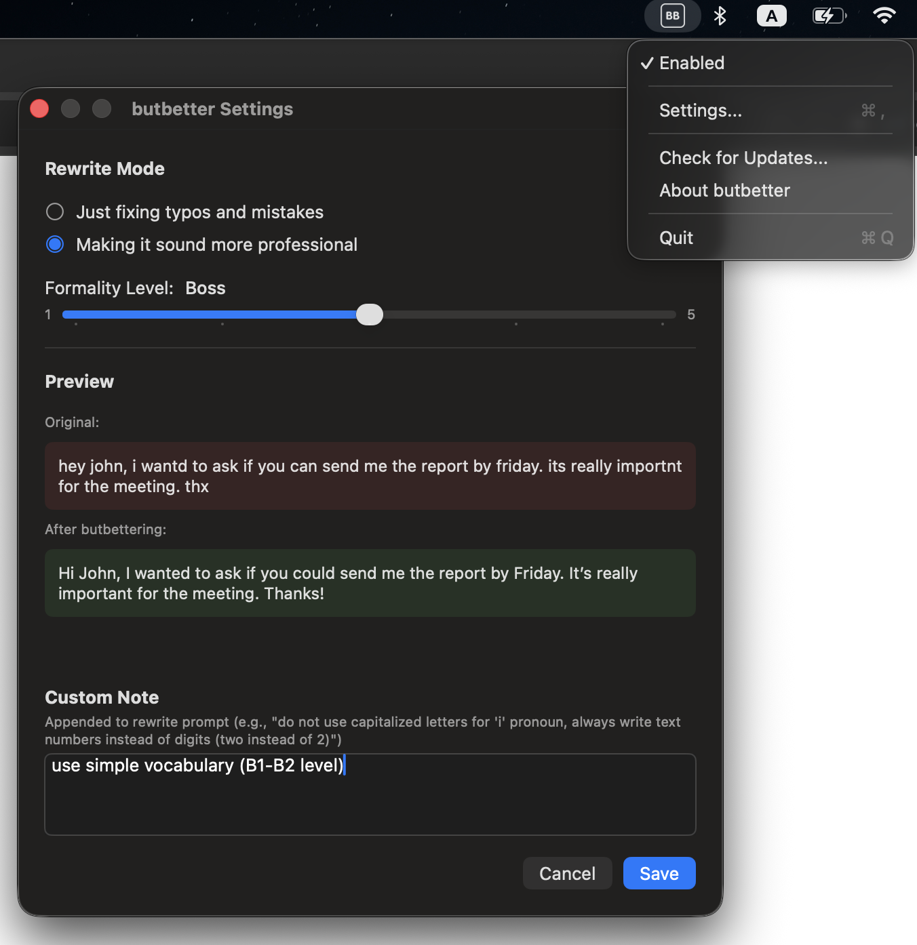Image resolution: width=917 pixels, height=945 pixels.
Task: Click the keyboard input source A icon
Action: pos(771,16)
